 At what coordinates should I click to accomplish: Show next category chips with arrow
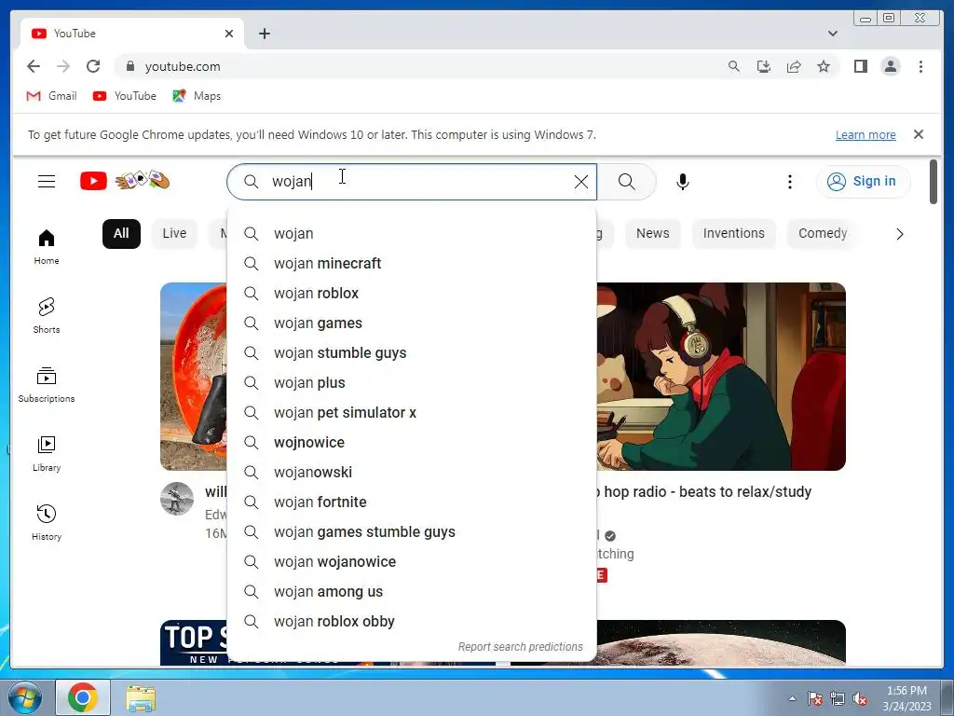tap(900, 234)
